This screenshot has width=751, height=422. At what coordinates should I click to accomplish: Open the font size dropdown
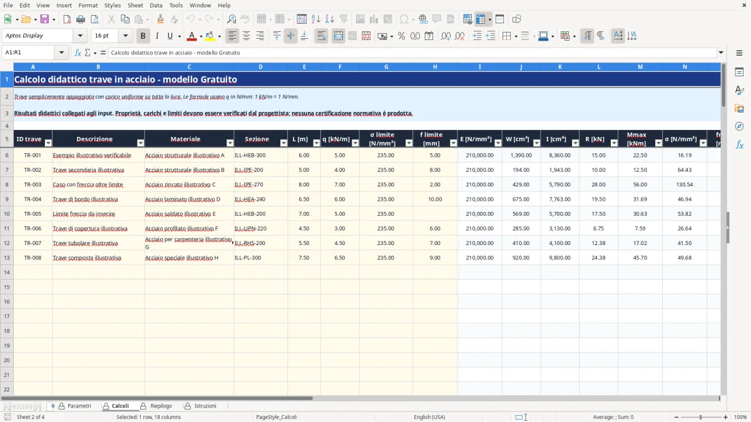tap(126, 36)
